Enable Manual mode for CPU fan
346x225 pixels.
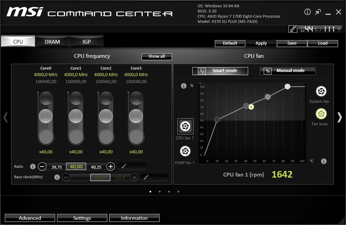(x=288, y=71)
